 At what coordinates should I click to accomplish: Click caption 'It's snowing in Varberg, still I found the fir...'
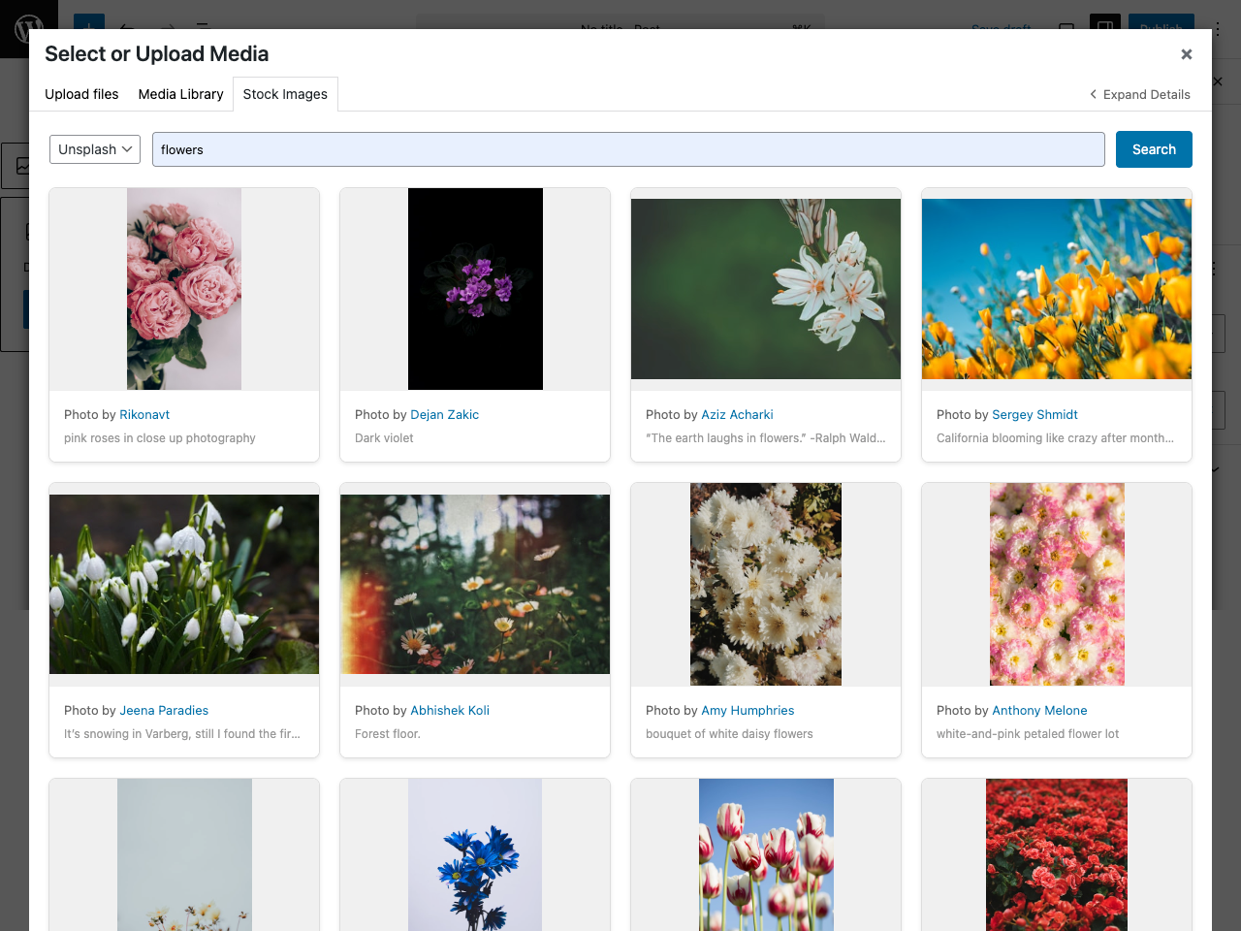[182, 734]
